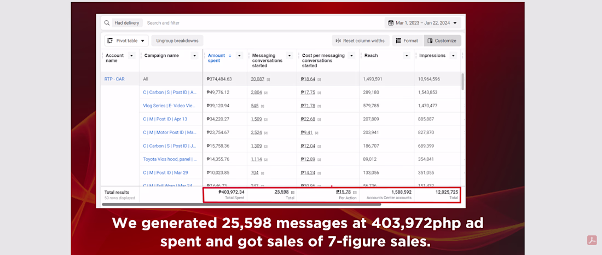
Task: Click the info icon beside 2,804
Action: [265, 92]
